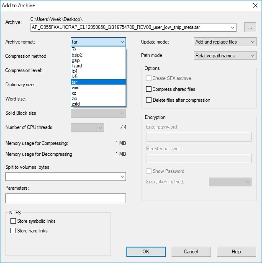
Task: Open the Number of CPU threads dropdown
Action: click(87, 128)
